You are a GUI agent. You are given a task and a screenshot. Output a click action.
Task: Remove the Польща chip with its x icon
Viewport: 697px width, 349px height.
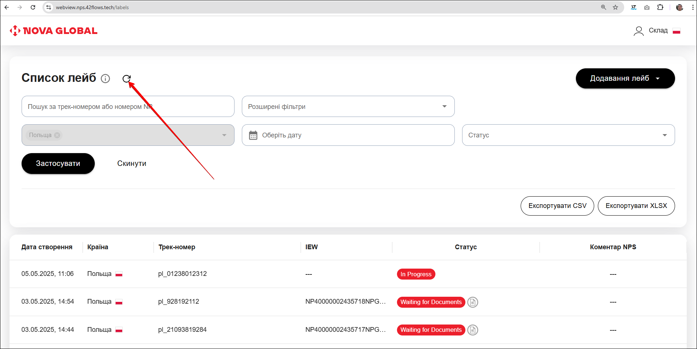pos(57,135)
